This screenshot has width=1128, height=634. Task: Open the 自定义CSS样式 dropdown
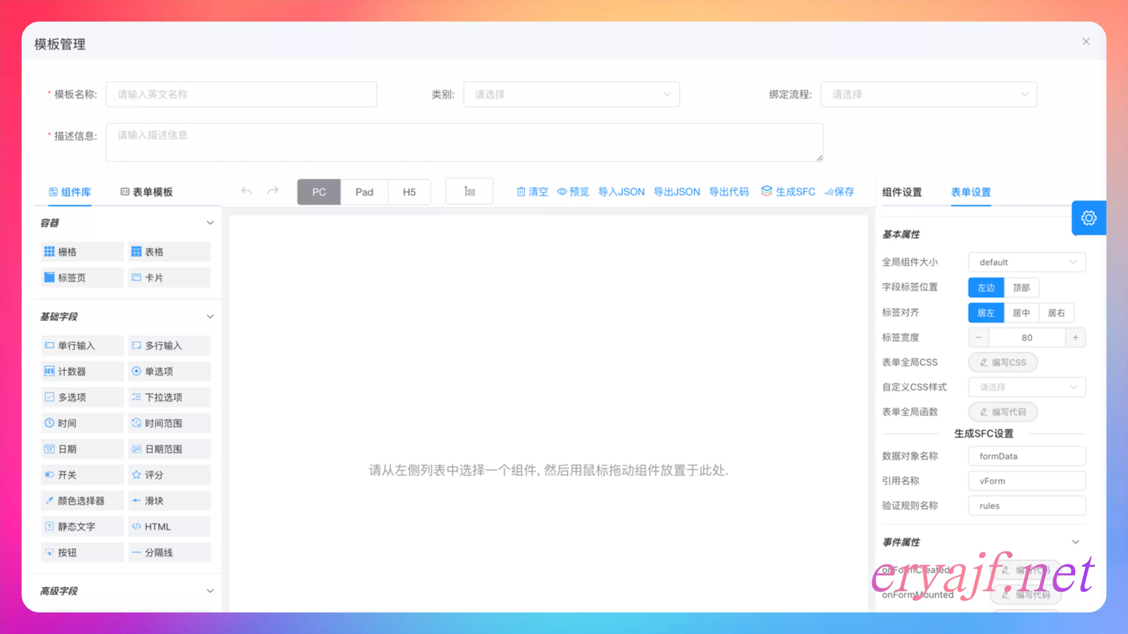point(1027,387)
